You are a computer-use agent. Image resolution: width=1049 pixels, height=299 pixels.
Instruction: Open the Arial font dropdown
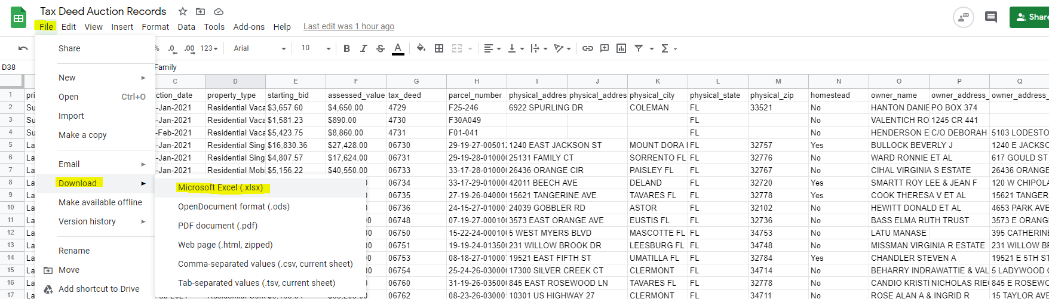pyautogui.click(x=259, y=48)
